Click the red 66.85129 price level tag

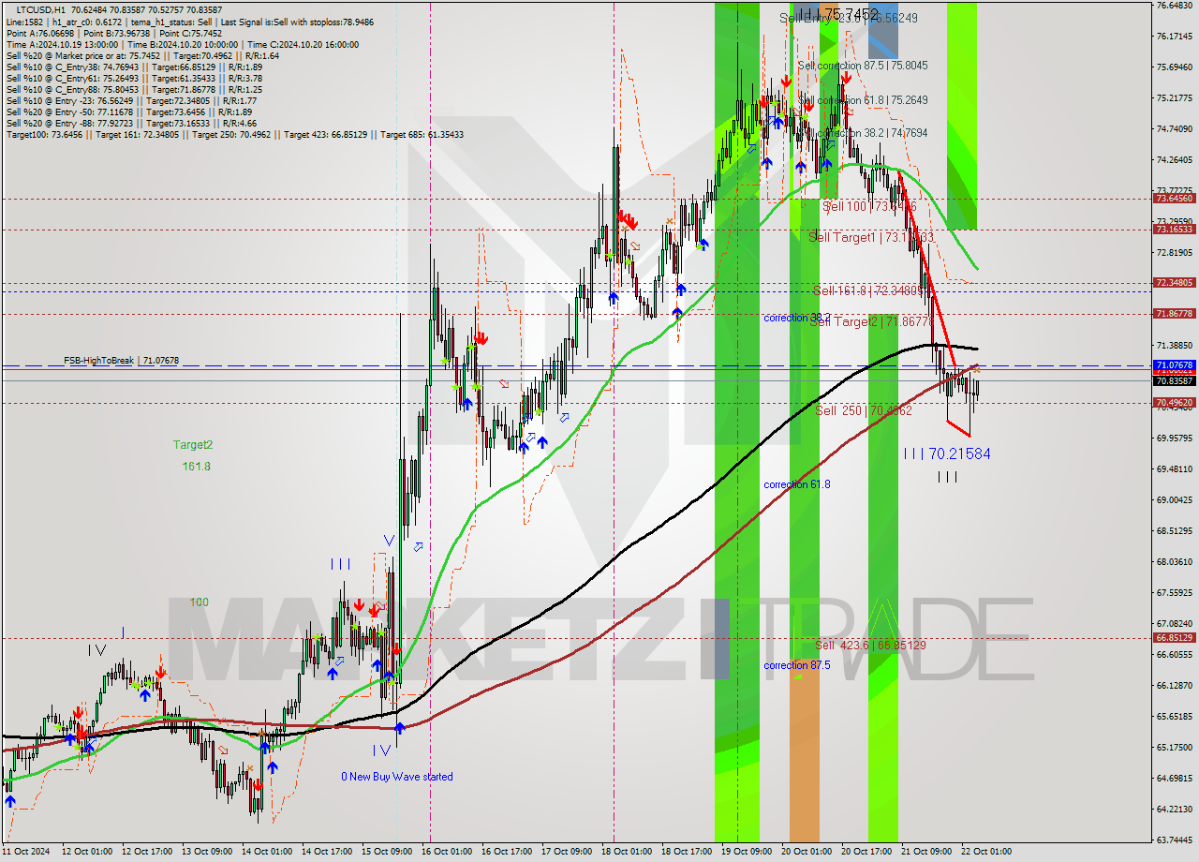point(1174,637)
